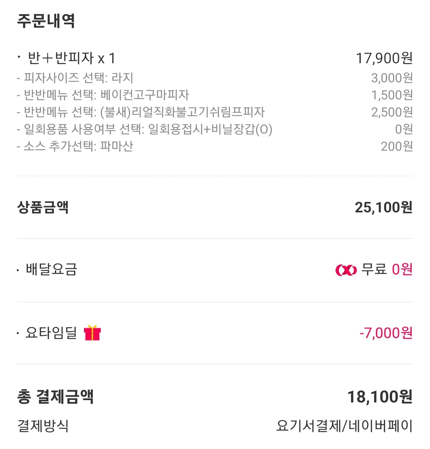Open the 요타임딜 discount label

(x=51, y=333)
